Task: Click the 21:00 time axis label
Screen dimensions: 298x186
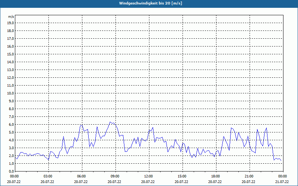Action: (x=250, y=176)
